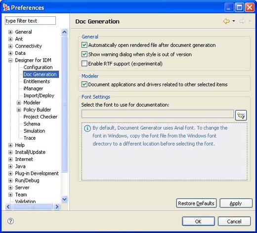The image size is (257, 233).
Task: Expand the Server tree node
Action: (x=10, y=188)
